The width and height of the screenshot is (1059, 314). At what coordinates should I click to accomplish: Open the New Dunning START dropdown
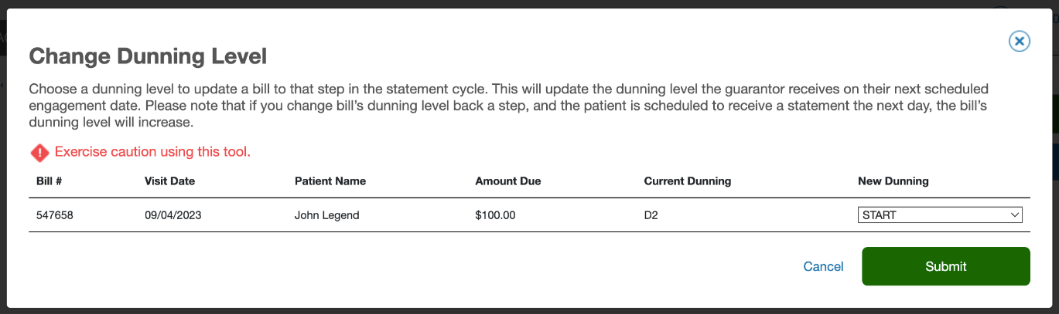(939, 215)
